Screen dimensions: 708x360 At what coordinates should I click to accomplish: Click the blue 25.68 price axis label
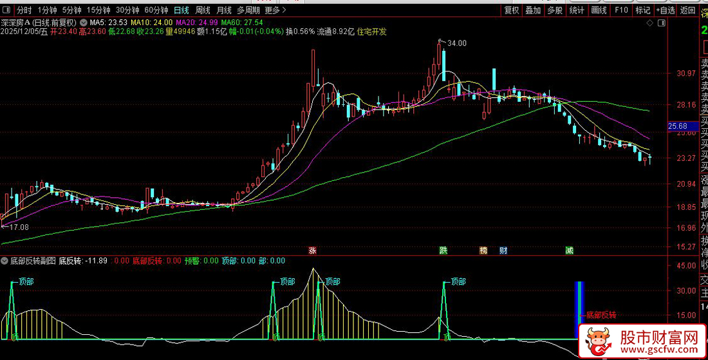coord(678,126)
